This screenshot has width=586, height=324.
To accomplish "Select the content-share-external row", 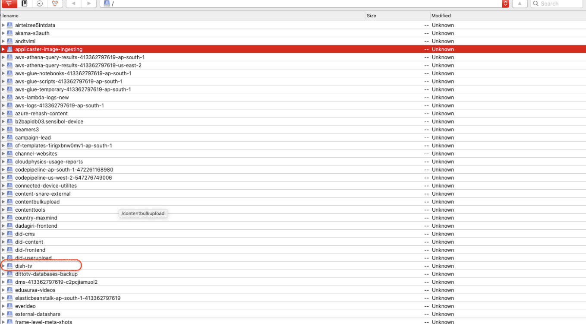I will click(x=293, y=194).
